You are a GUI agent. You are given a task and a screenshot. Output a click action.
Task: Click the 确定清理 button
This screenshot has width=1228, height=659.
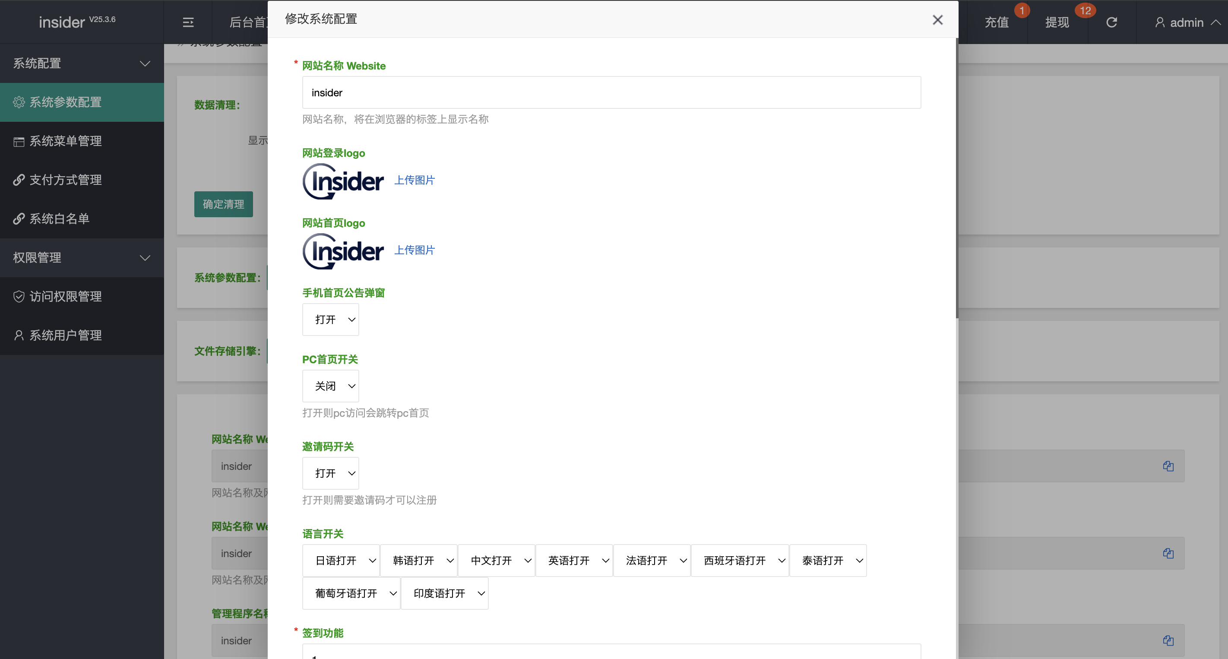point(223,204)
